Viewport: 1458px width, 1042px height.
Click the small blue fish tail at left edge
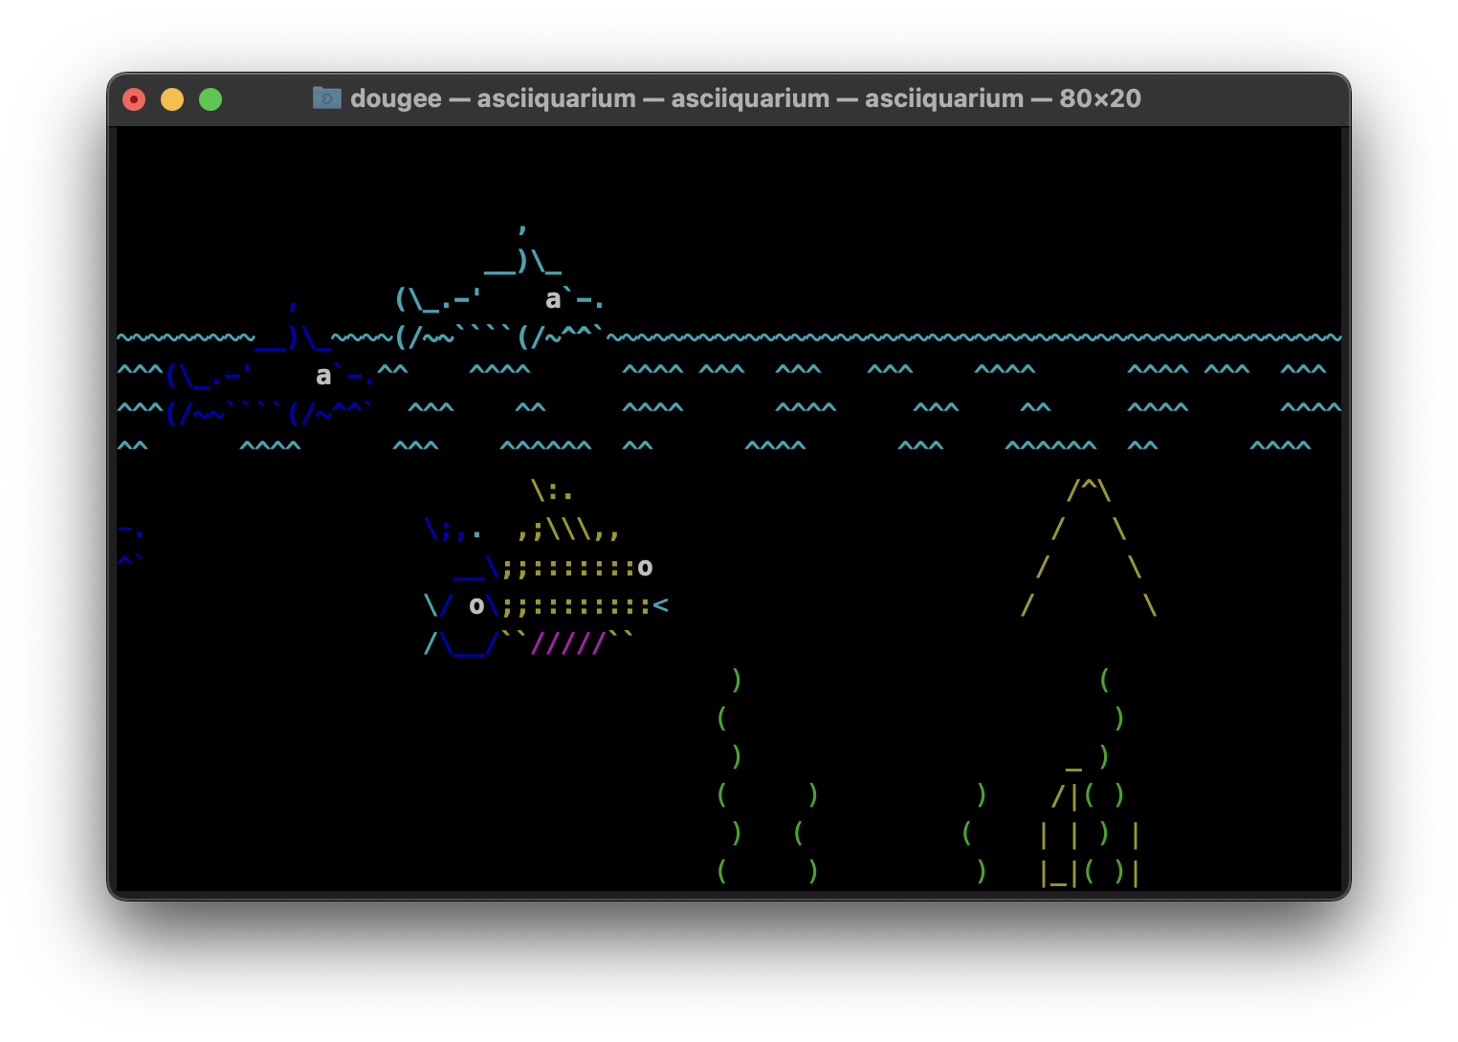[131, 545]
